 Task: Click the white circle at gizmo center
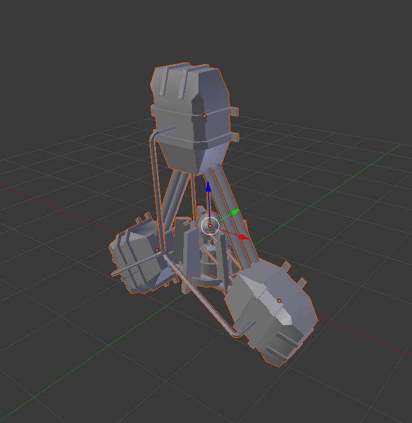click(210, 226)
